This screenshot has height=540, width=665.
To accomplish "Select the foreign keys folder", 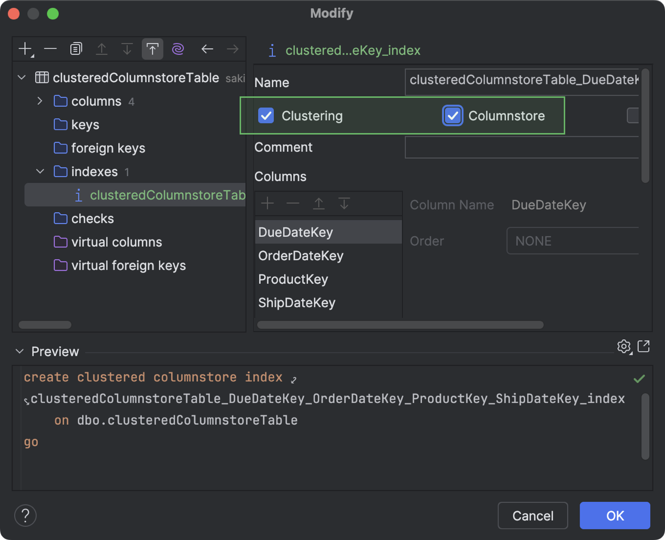I will click(x=108, y=148).
